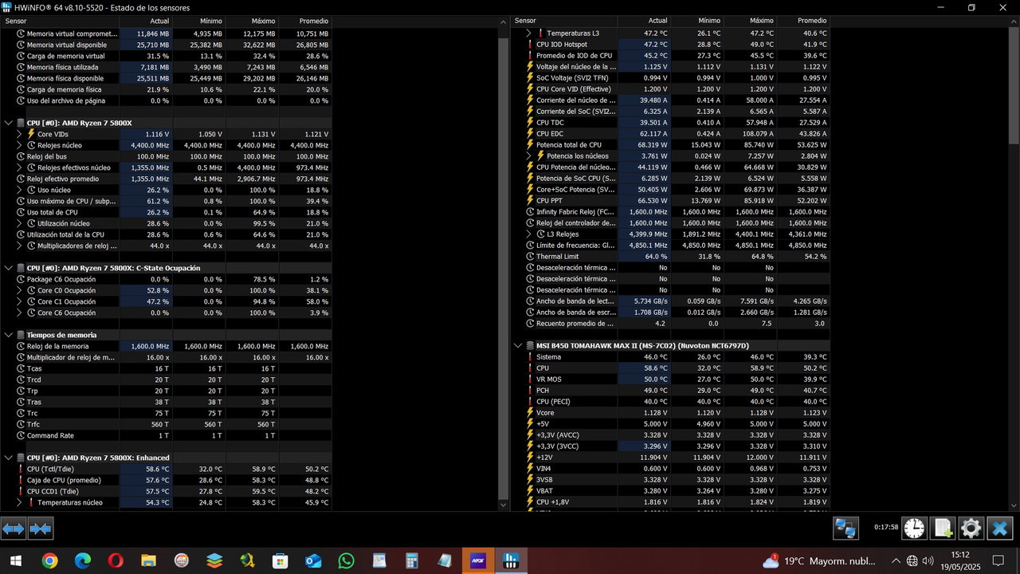1020x574 pixels.
Task: Select the Command Rate row
Action: tap(166, 435)
